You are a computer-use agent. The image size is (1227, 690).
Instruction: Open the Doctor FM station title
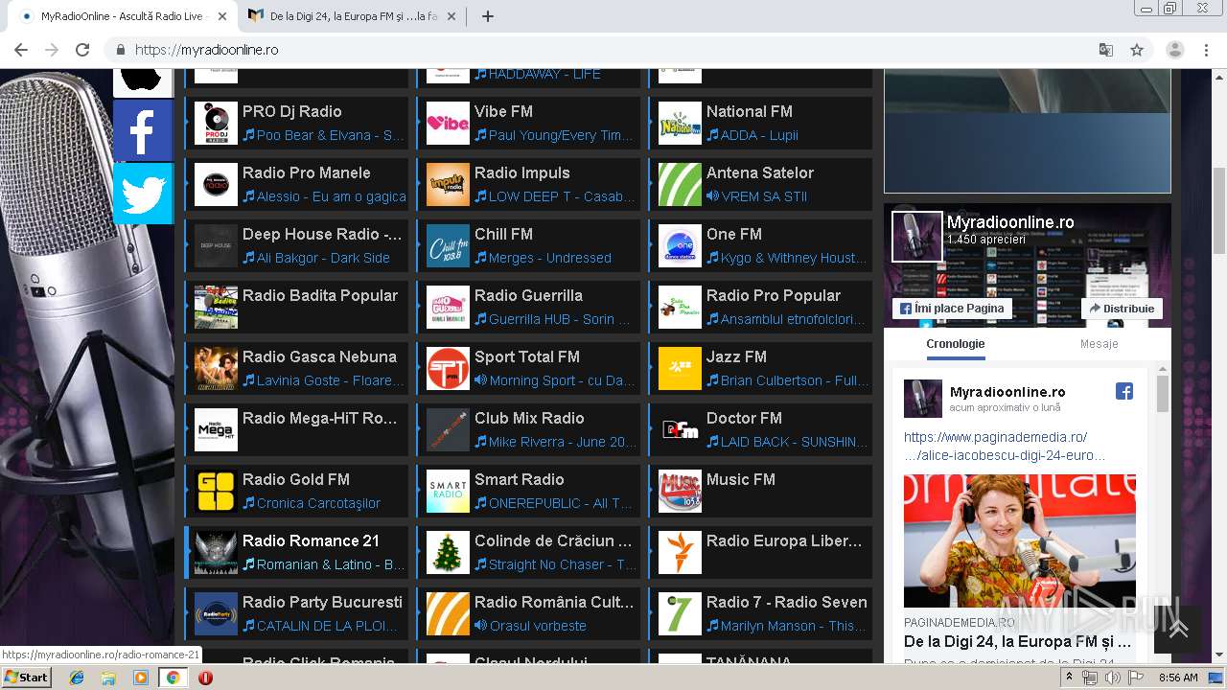point(744,418)
